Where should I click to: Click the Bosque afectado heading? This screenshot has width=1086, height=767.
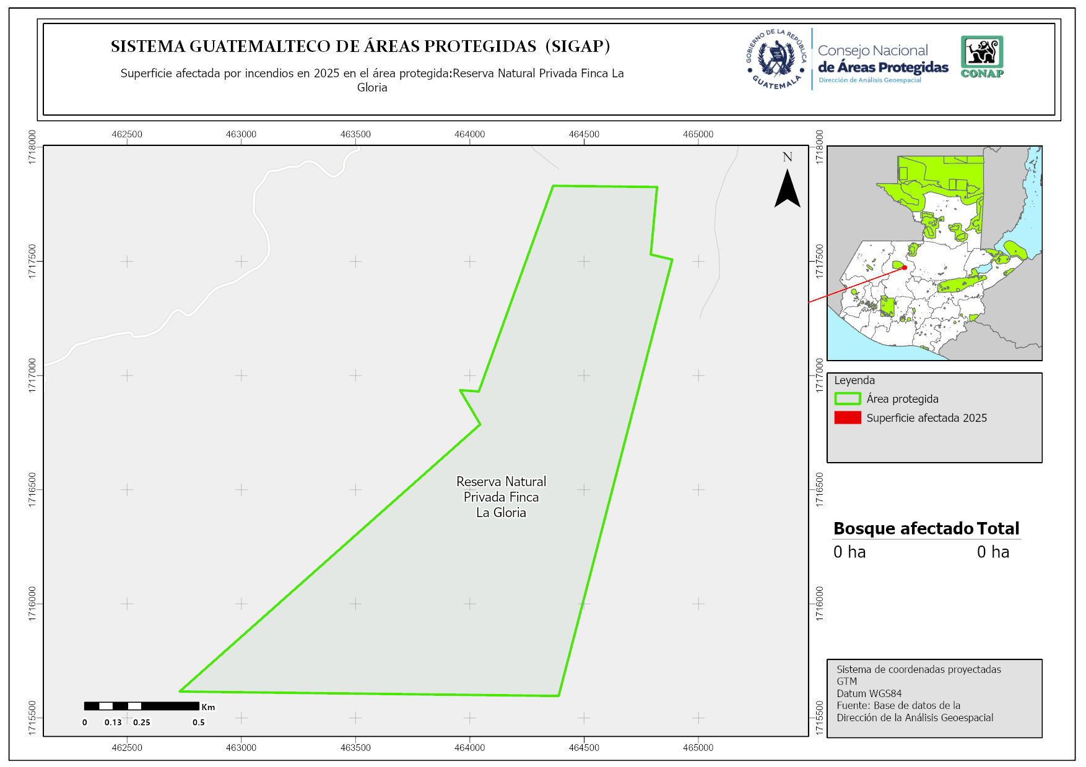point(903,528)
